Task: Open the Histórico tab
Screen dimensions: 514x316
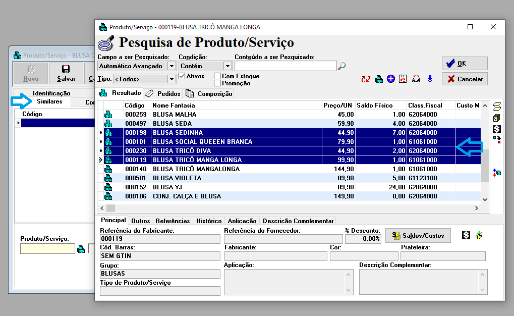Action: pos(209,221)
